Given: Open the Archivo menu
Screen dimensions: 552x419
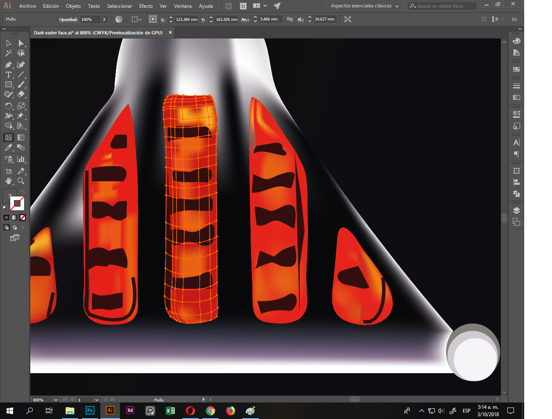Looking at the screenshot, I should (27, 6).
